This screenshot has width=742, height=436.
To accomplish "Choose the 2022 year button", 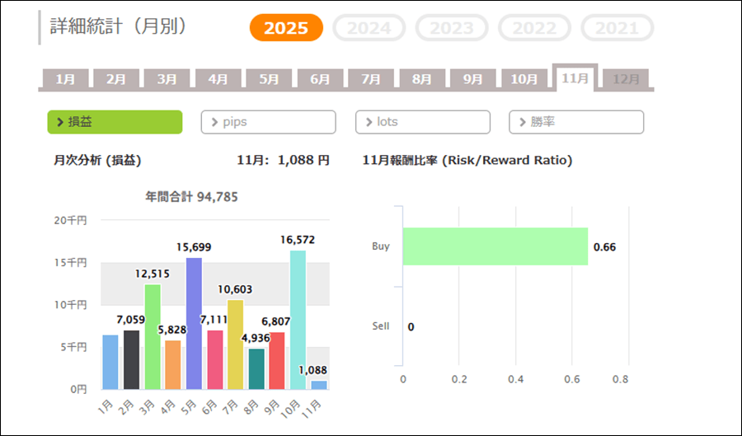I will click(x=534, y=28).
